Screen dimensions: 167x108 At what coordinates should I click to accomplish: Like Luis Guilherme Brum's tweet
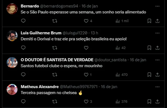[x=86, y=48]
